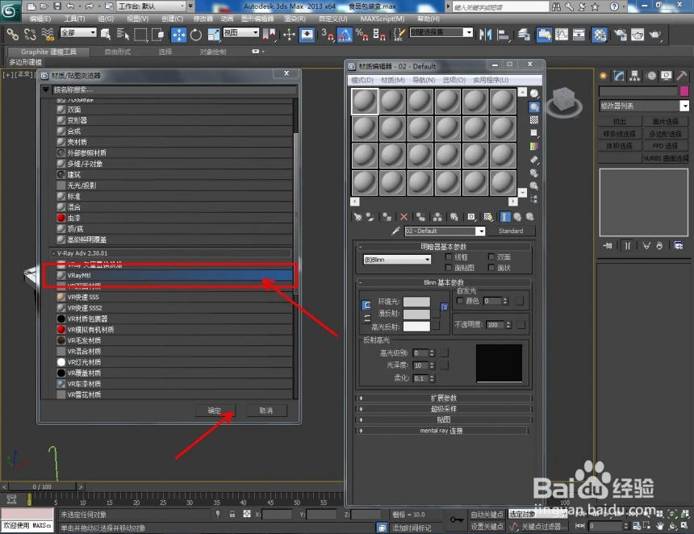The image size is (694, 534).
Task: Click the Select and Link chain icon
Action: tap(12, 35)
